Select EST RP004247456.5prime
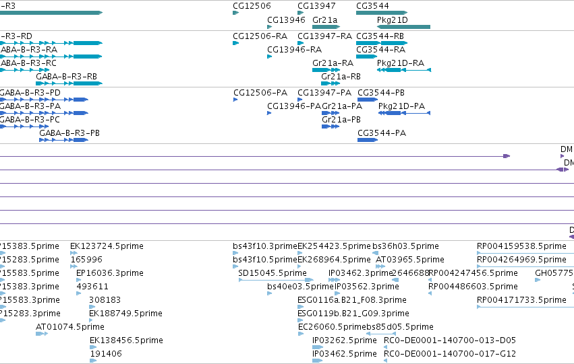The width and height of the screenshot is (574, 364). coord(473,273)
